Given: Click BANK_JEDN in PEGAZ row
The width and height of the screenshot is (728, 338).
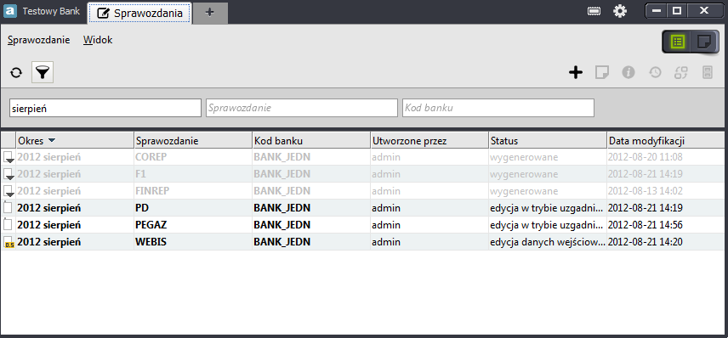Looking at the screenshot, I should pyautogui.click(x=282, y=225).
